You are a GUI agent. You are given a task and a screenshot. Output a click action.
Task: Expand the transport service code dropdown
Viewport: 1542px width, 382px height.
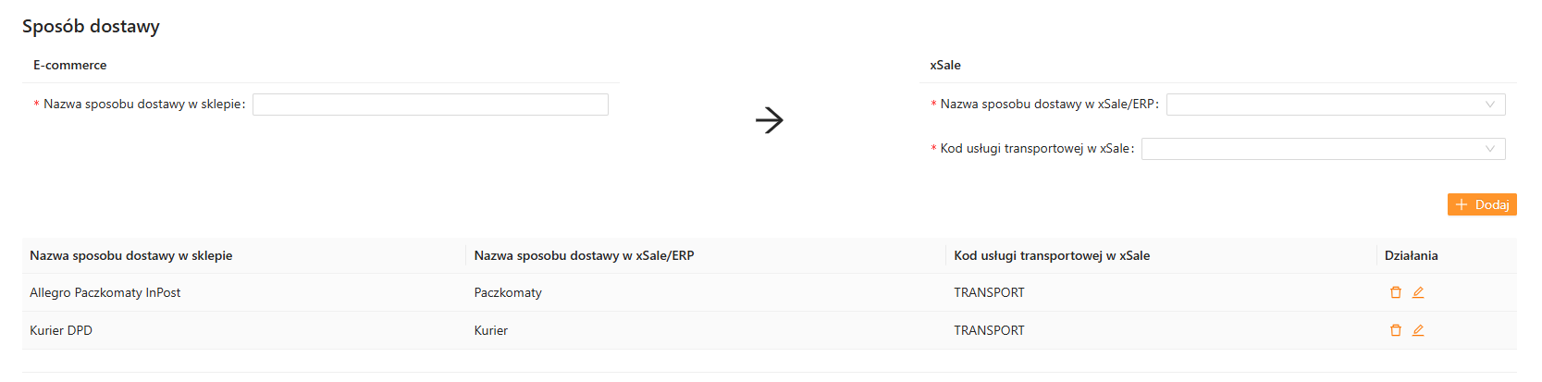[1323, 149]
